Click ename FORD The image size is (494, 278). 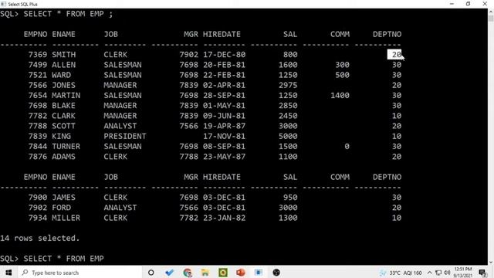click(62, 208)
